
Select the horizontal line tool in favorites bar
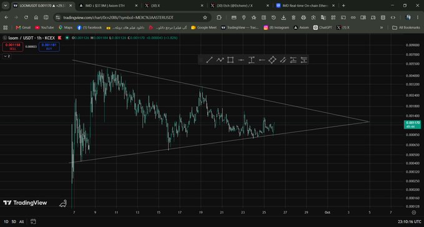coord(241,60)
